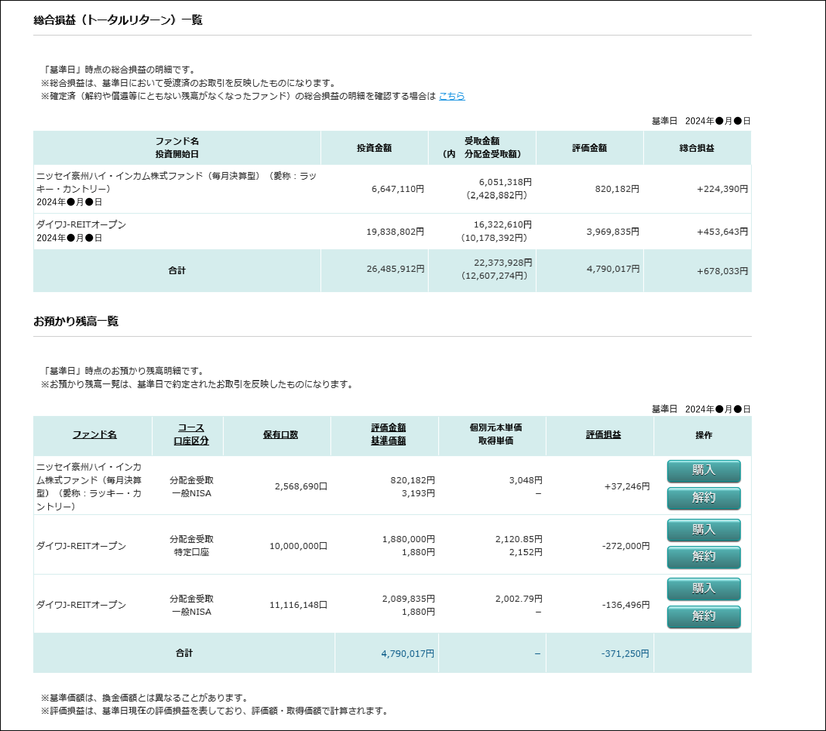
Task: Sort by 口座区分 header link
Action: coord(191,441)
